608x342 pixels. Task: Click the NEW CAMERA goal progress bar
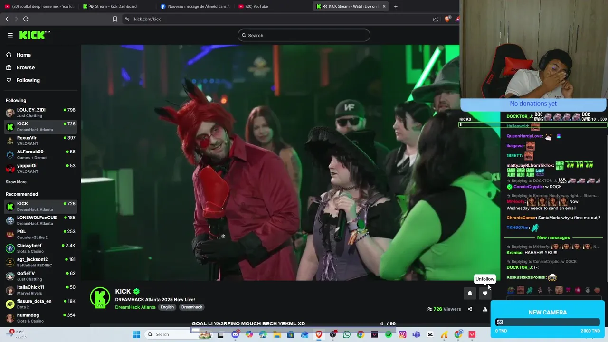click(548, 322)
